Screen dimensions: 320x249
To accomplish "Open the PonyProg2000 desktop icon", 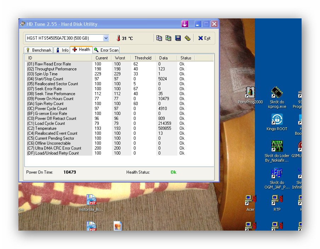I will click(x=250, y=95).
